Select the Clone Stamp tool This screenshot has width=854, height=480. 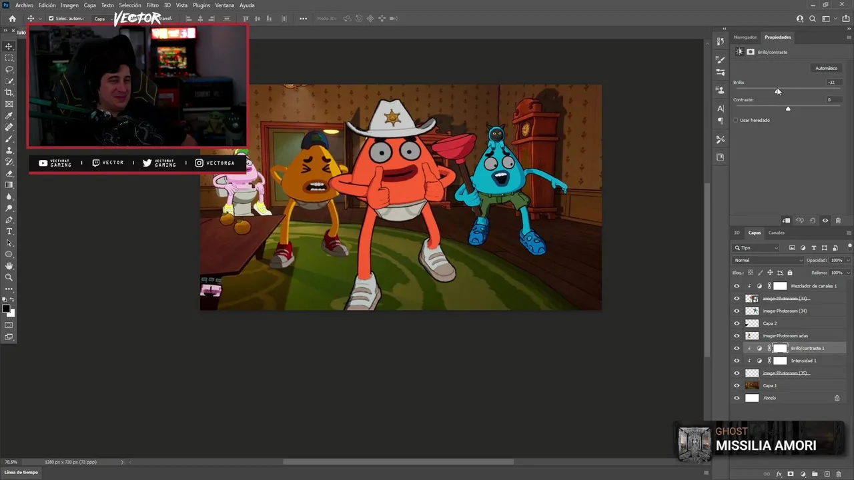(x=9, y=151)
